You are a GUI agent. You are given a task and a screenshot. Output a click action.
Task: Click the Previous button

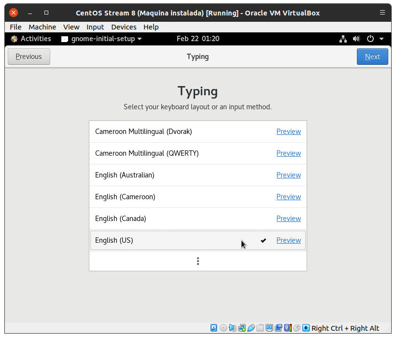28,57
